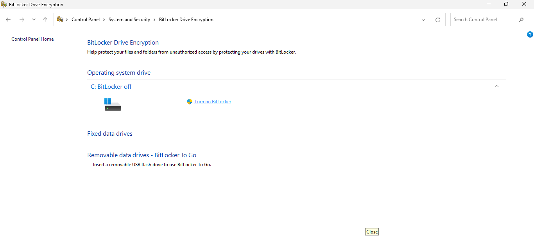Refresh the BitLocker page

pyautogui.click(x=438, y=20)
